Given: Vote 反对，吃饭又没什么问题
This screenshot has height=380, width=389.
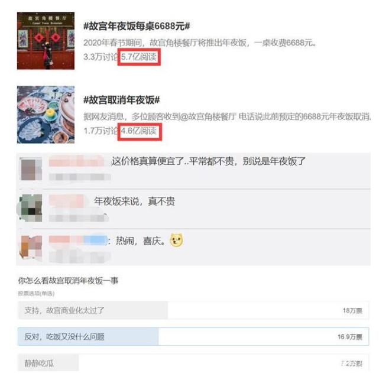Looking at the screenshot, I should [x=193, y=337].
